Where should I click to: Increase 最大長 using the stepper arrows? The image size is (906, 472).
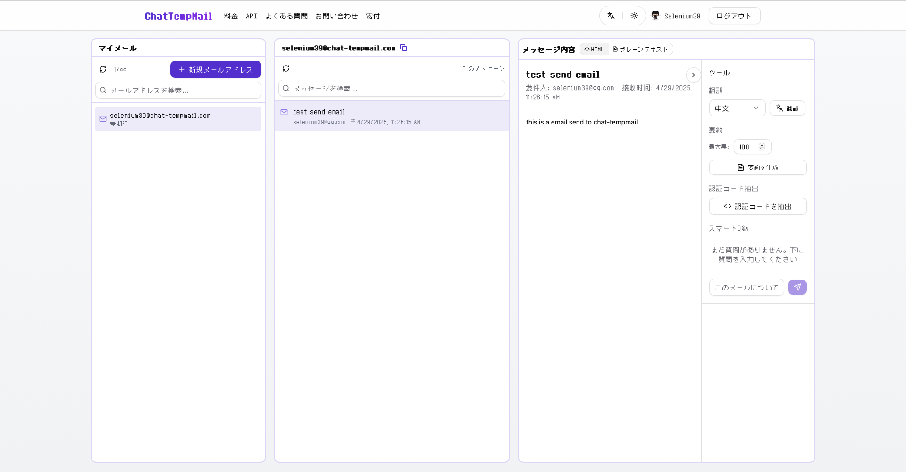[x=762, y=145]
